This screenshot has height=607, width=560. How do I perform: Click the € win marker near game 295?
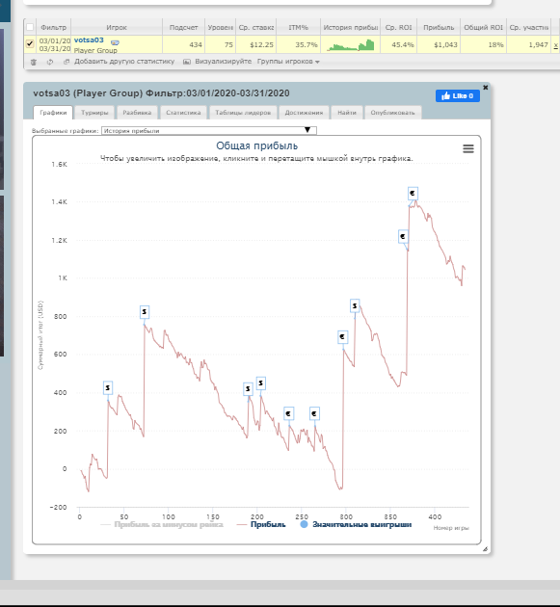pyautogui.click(x=342, y=337)
